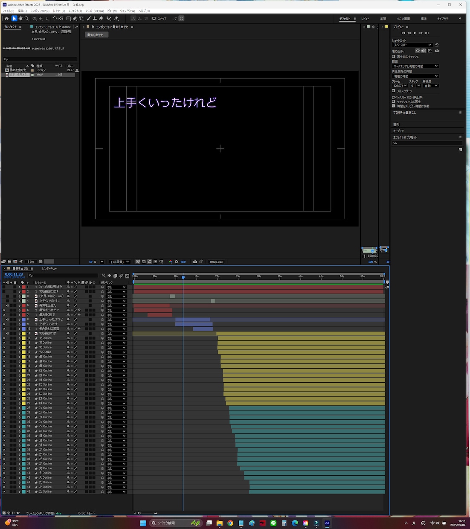Viewport: 470px width, 529px height.
Task: Choose the Zoom magnifier tool
Action: (26, 19)
